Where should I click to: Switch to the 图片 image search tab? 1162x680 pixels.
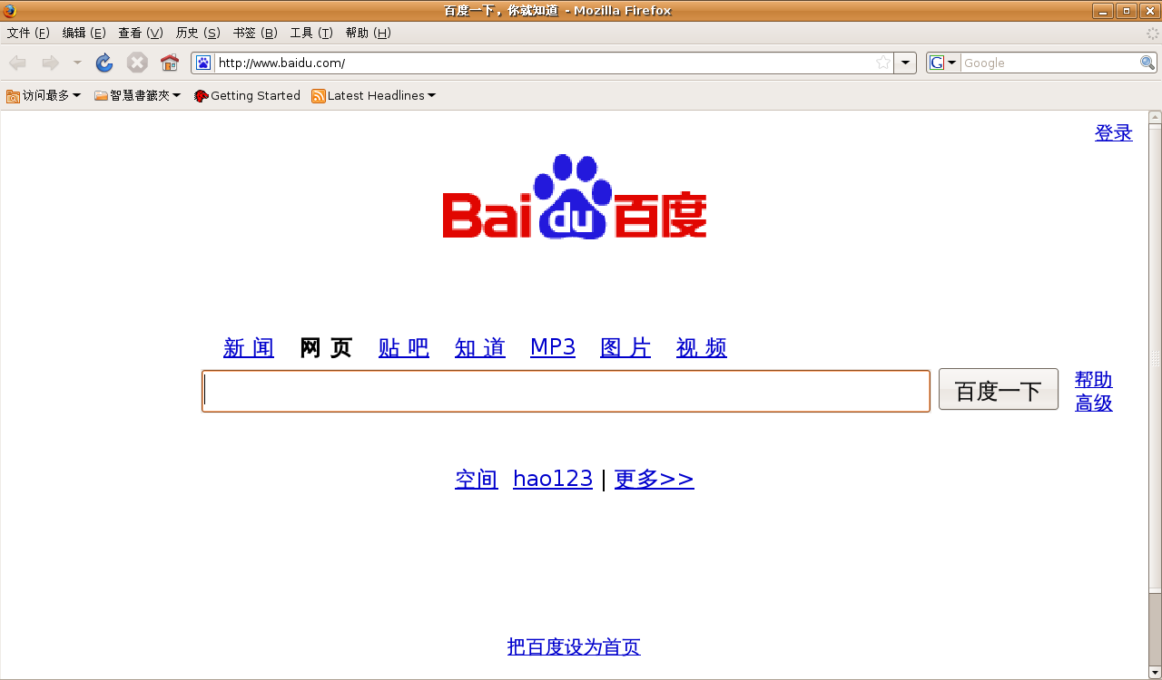click(625, 347)
